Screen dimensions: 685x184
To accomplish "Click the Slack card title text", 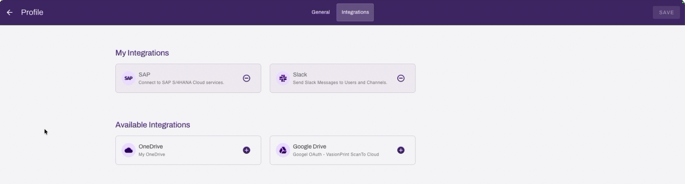I will pyautogui.click(x=300, y=74).
